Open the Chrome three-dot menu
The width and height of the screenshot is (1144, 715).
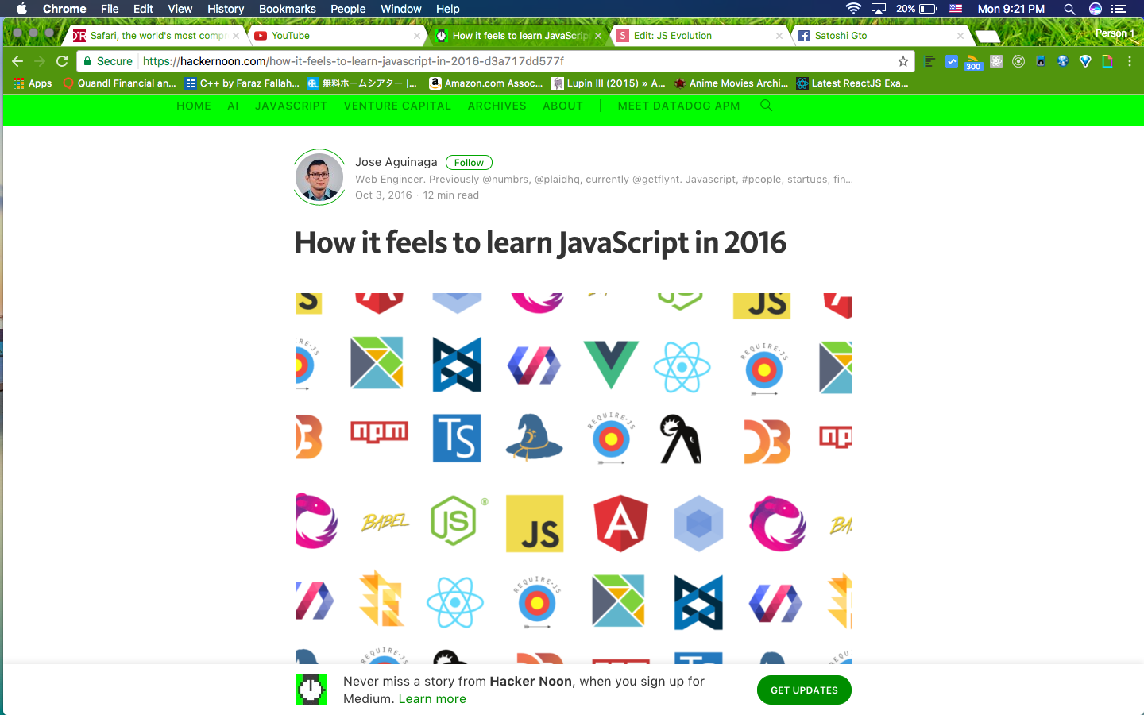1130,61
